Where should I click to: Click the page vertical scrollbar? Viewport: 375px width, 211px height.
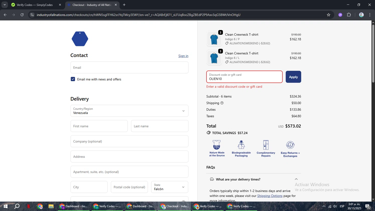373,53
